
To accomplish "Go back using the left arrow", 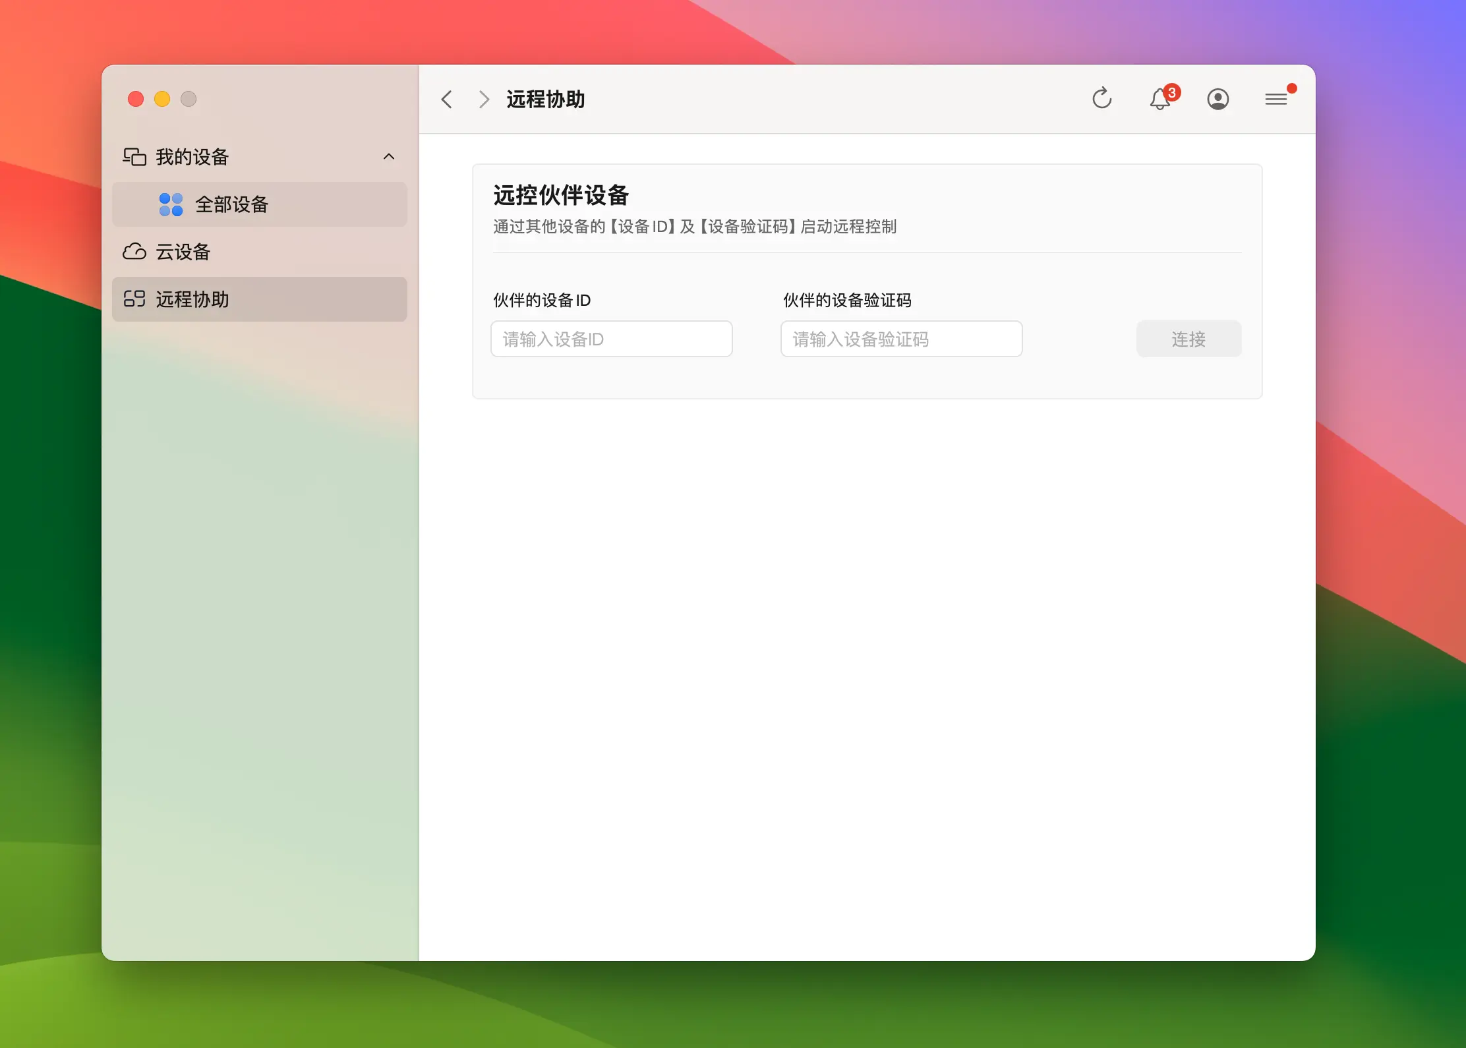I will pyautogui.click(x=447, y=100).
